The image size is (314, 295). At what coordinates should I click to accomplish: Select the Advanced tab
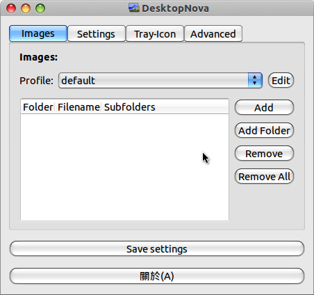coord(213,34)
